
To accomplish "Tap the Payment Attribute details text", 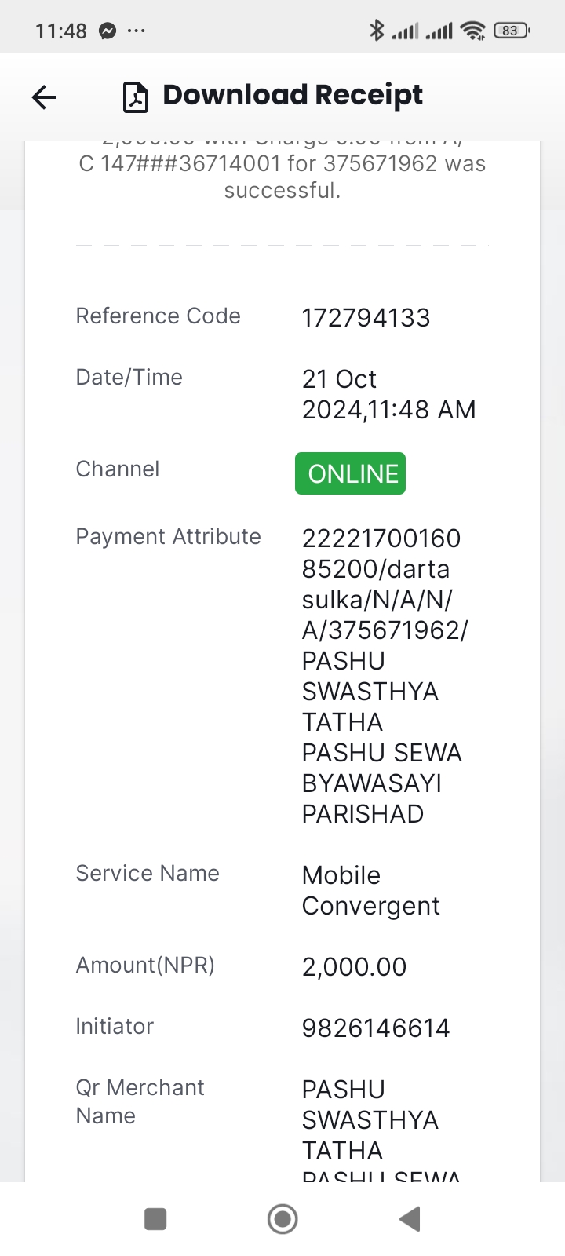I will coord(385,676).
